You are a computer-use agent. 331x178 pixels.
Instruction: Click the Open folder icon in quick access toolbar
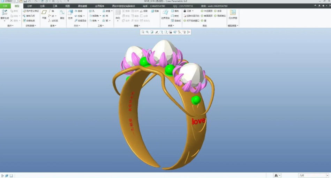pyautogui.click(x=21, y=1)
